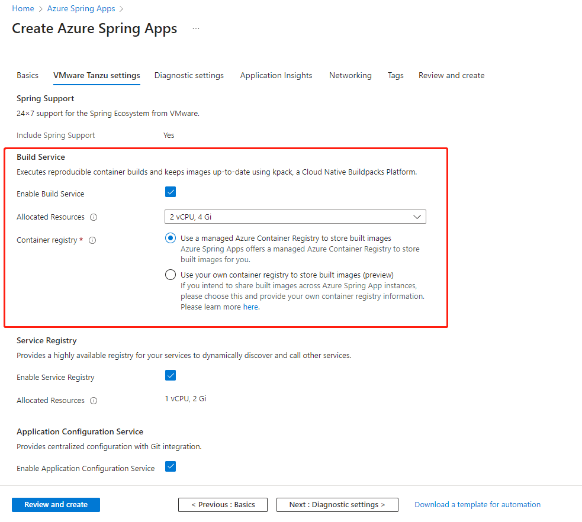Open the Diagnostic settings tab
The image size is (582, 522).
coord(189,76)
